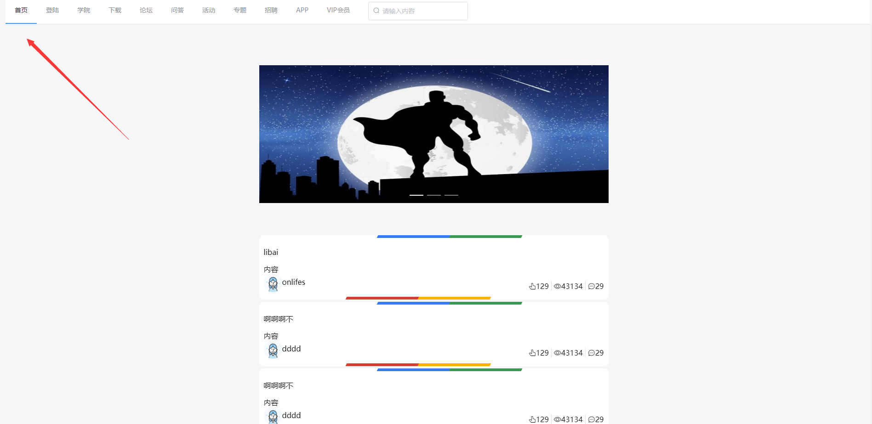
Task: Click the eye views icon in the middle post
Action: (x=557, y=353)
